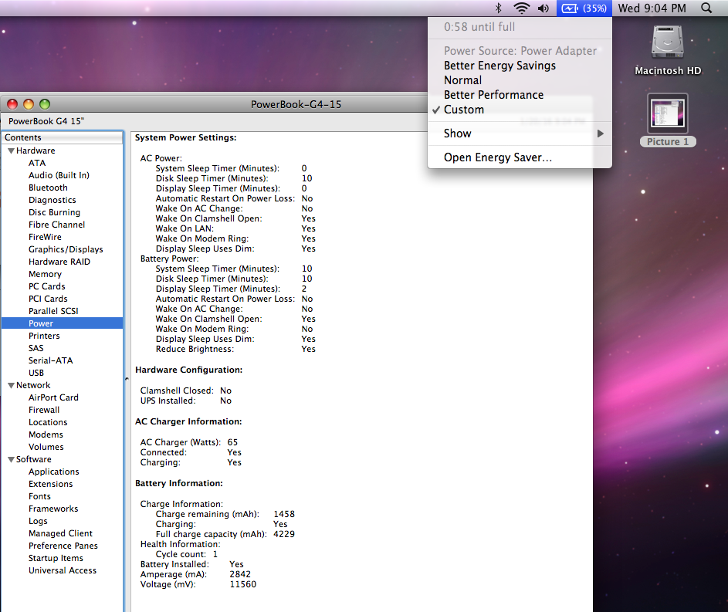The image size is (728, 612).
Task: Select FireWire in the sidebar
Action: click(x=45, y=237)
